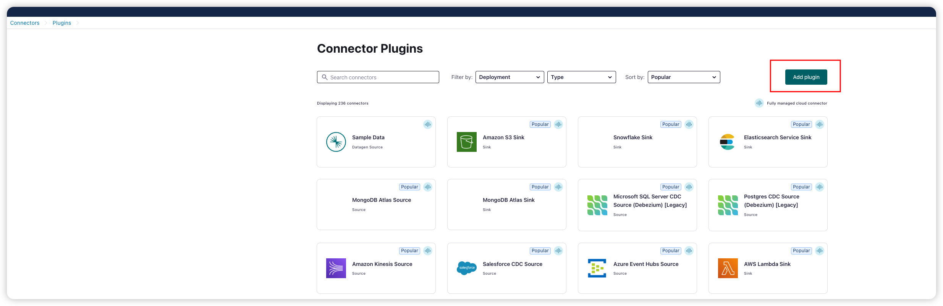Click the Sample Data connector logo
Image resolution: width=943 pixels, height=306 pixels.
coord(336,142)
